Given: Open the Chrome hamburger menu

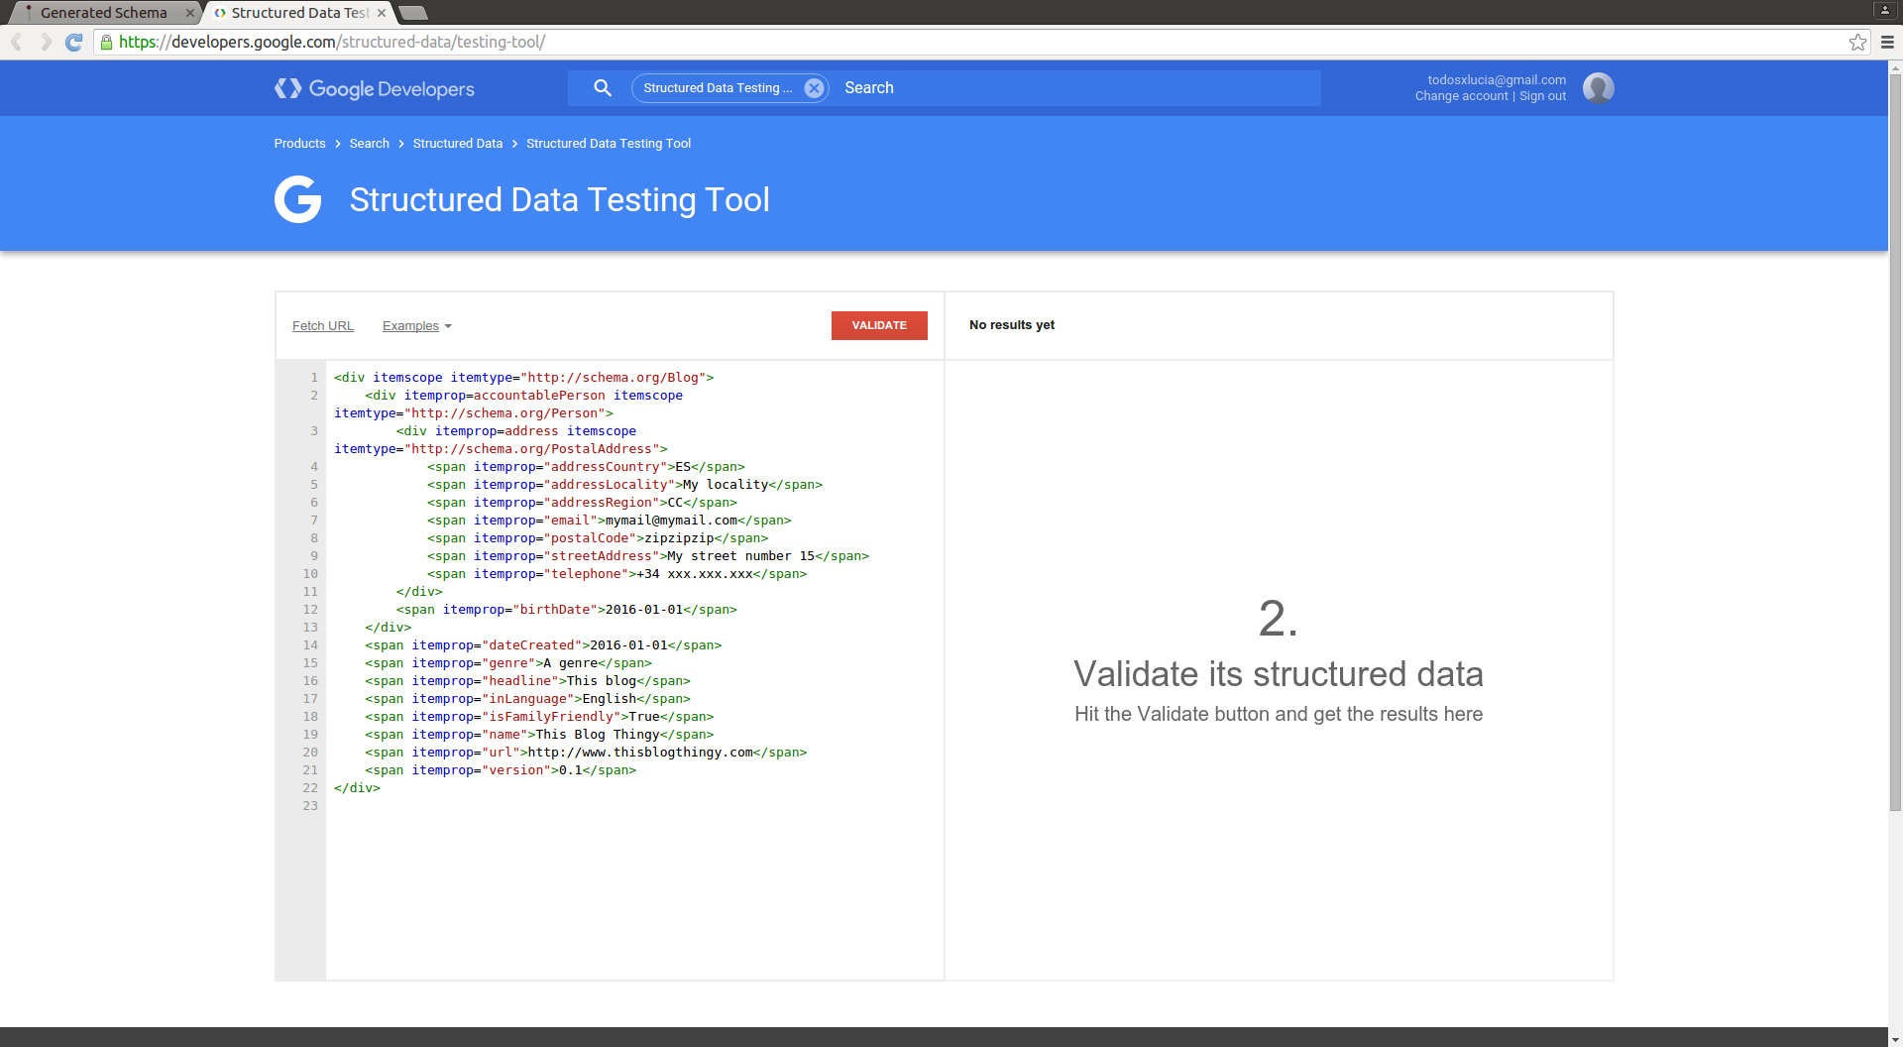Looking at the screenshot, I should (1887, 42).
